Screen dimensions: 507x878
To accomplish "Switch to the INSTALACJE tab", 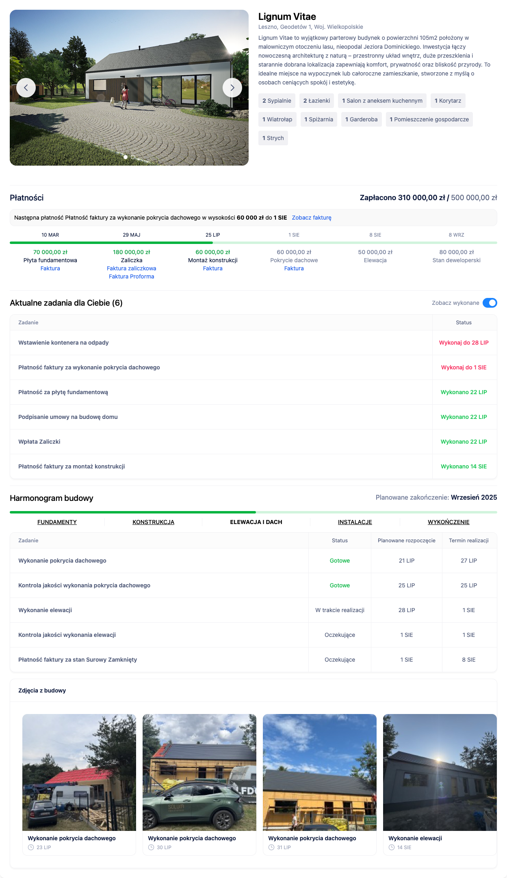I will click(355, 522).
